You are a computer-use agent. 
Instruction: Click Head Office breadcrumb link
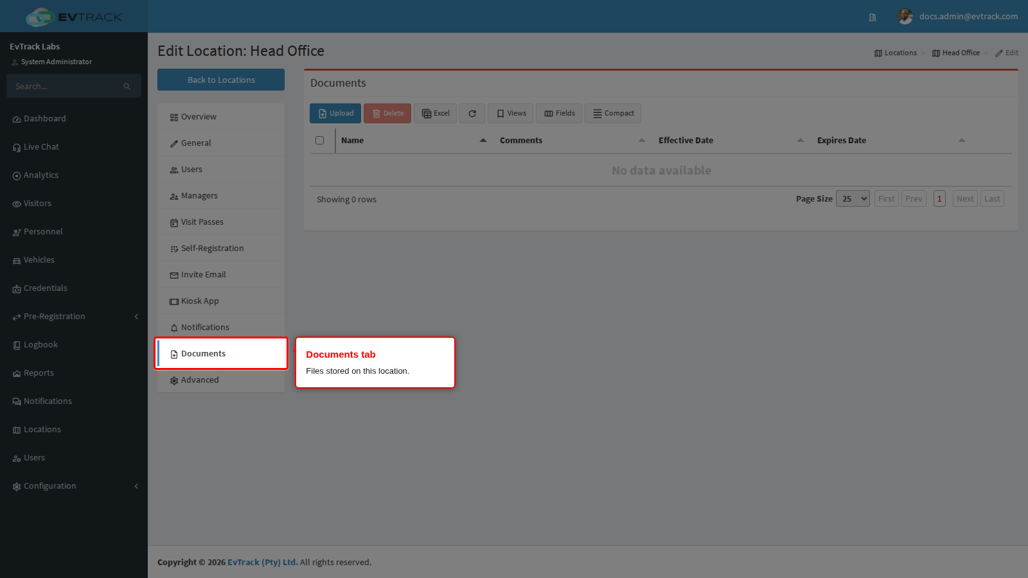956,53
